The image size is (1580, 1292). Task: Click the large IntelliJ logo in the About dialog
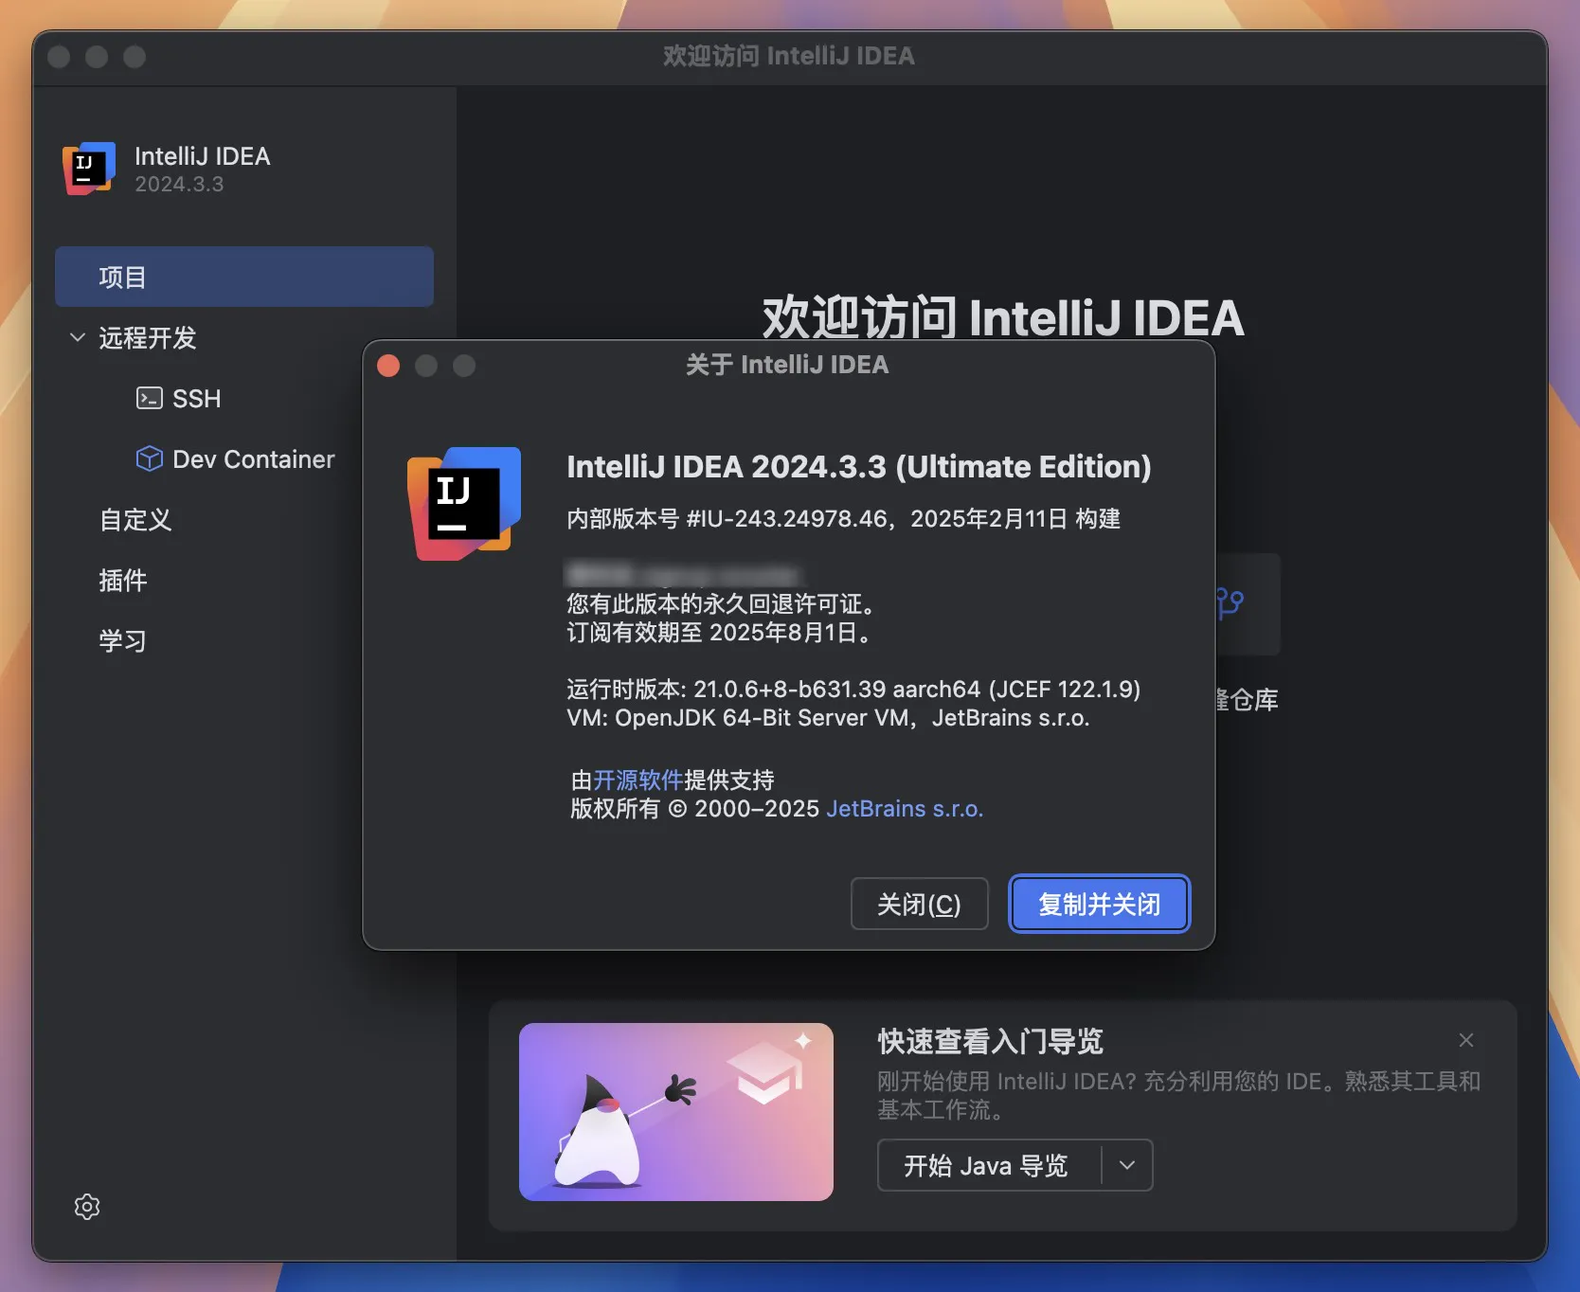click(464, 503)
